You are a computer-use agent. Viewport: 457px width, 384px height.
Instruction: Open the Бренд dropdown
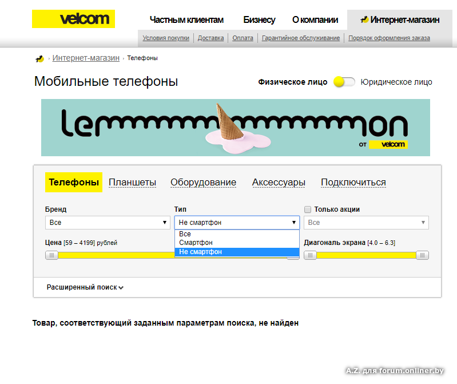tap(108, 223)
